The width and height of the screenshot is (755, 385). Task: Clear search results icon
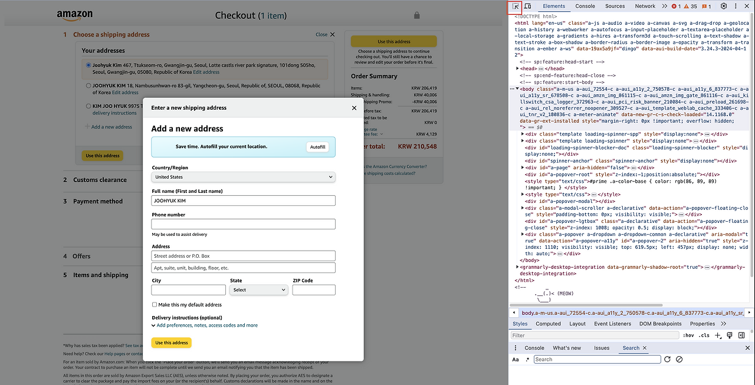tap(679, 359)
